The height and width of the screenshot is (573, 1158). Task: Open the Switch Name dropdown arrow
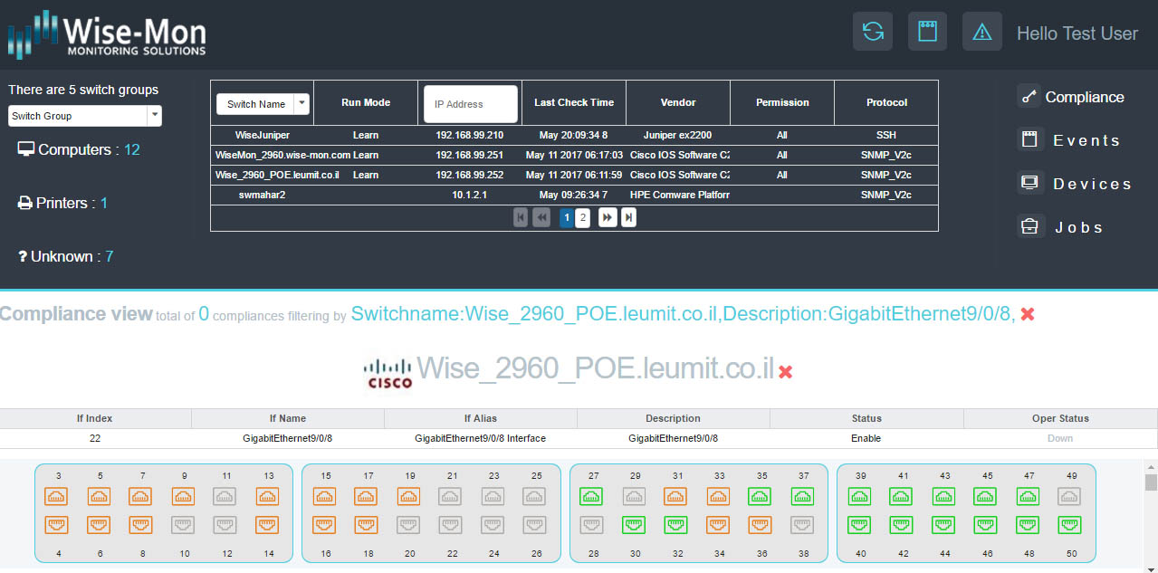pyautogui.click(x=302, y=104)
